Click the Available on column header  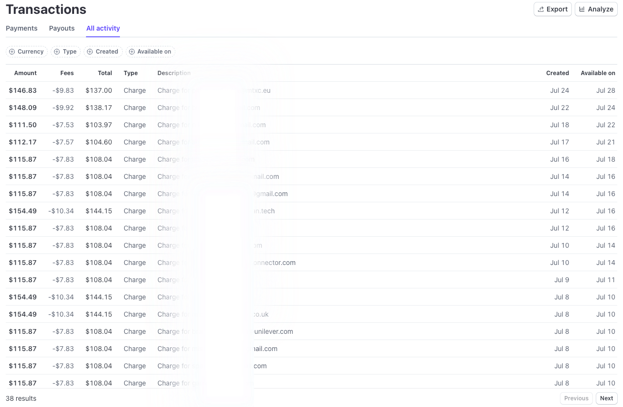598,73
